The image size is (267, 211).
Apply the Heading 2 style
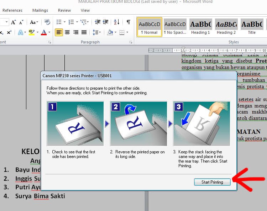pyautogui.click(x=226, y=27)
